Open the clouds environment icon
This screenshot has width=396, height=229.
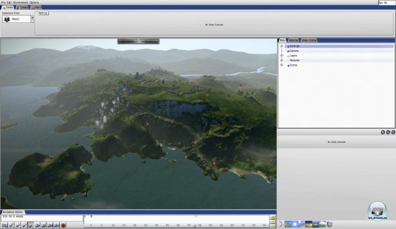click(x=302, y=224)
